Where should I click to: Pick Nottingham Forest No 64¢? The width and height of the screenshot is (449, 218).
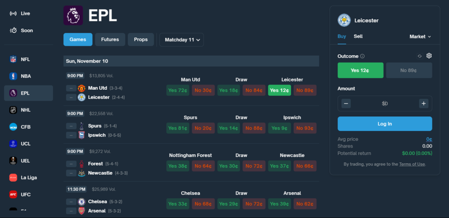[x=204, y=166]
